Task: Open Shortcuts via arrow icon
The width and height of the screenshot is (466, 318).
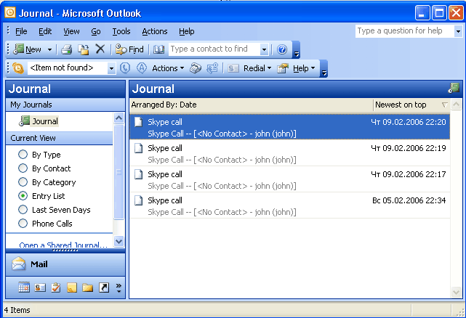Action: tap(104, 288)
